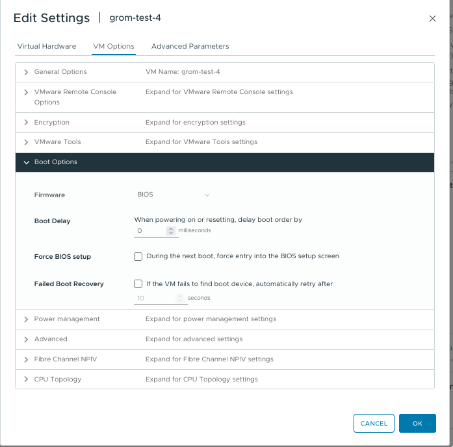Close the Edit Settings dialog with X
The height and width of the screenshot is (447, 453).
tap(432, 19)
